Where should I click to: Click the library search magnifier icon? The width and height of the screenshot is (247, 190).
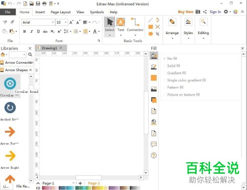[x=30, y=54]
